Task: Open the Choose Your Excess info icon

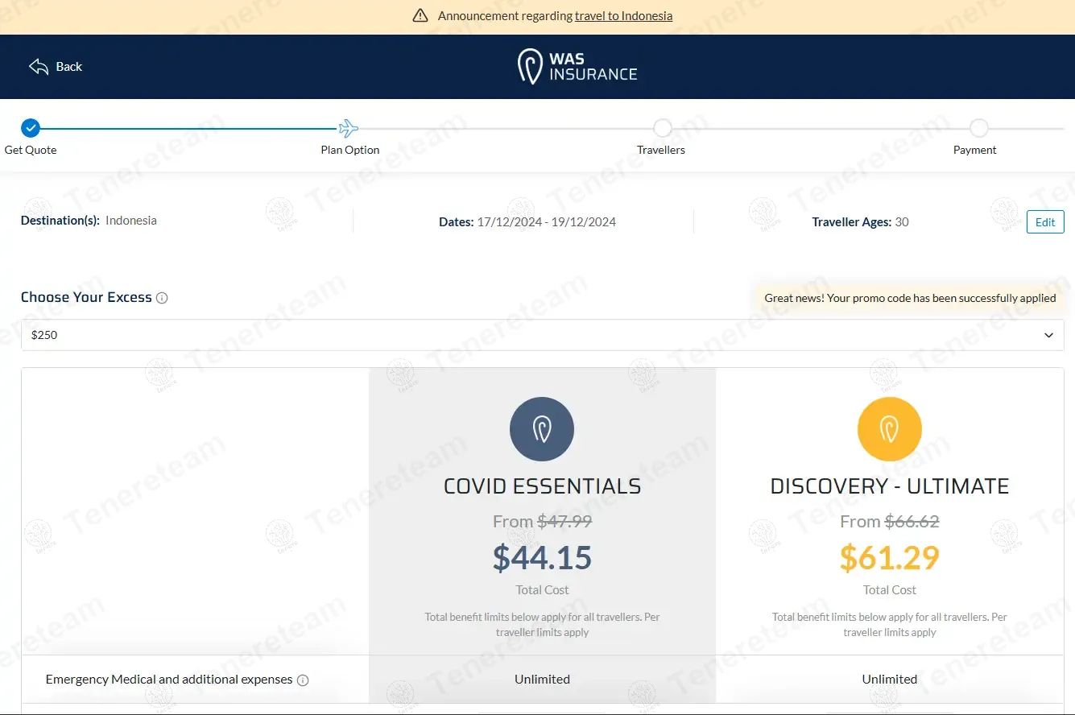Action: 162,298
